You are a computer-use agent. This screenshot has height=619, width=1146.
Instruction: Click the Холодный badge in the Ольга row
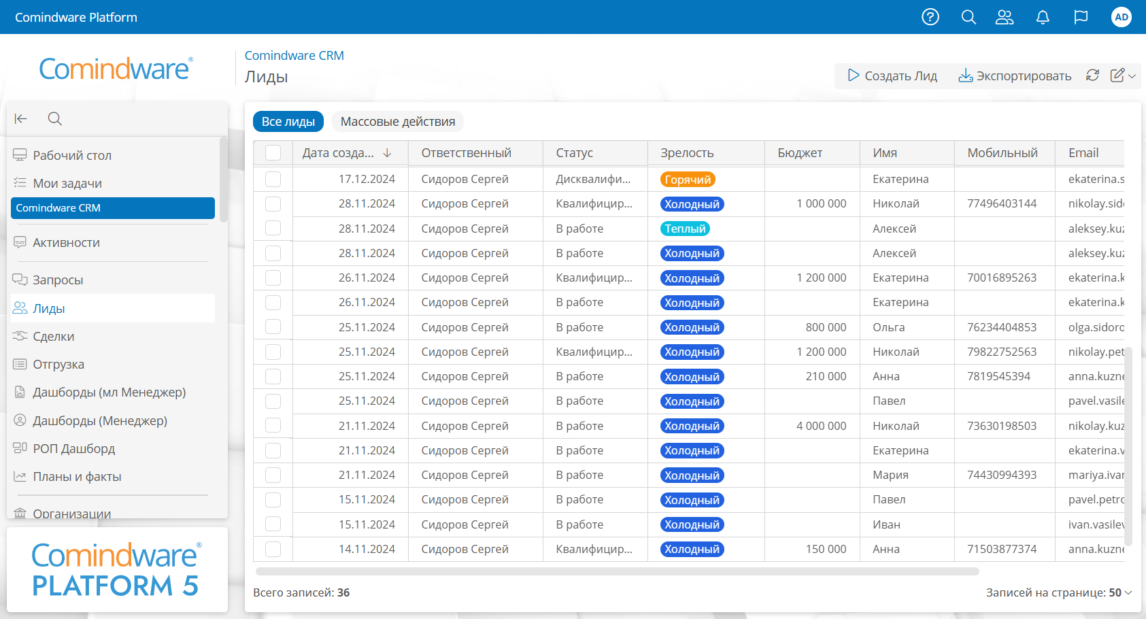pos(692,327)
